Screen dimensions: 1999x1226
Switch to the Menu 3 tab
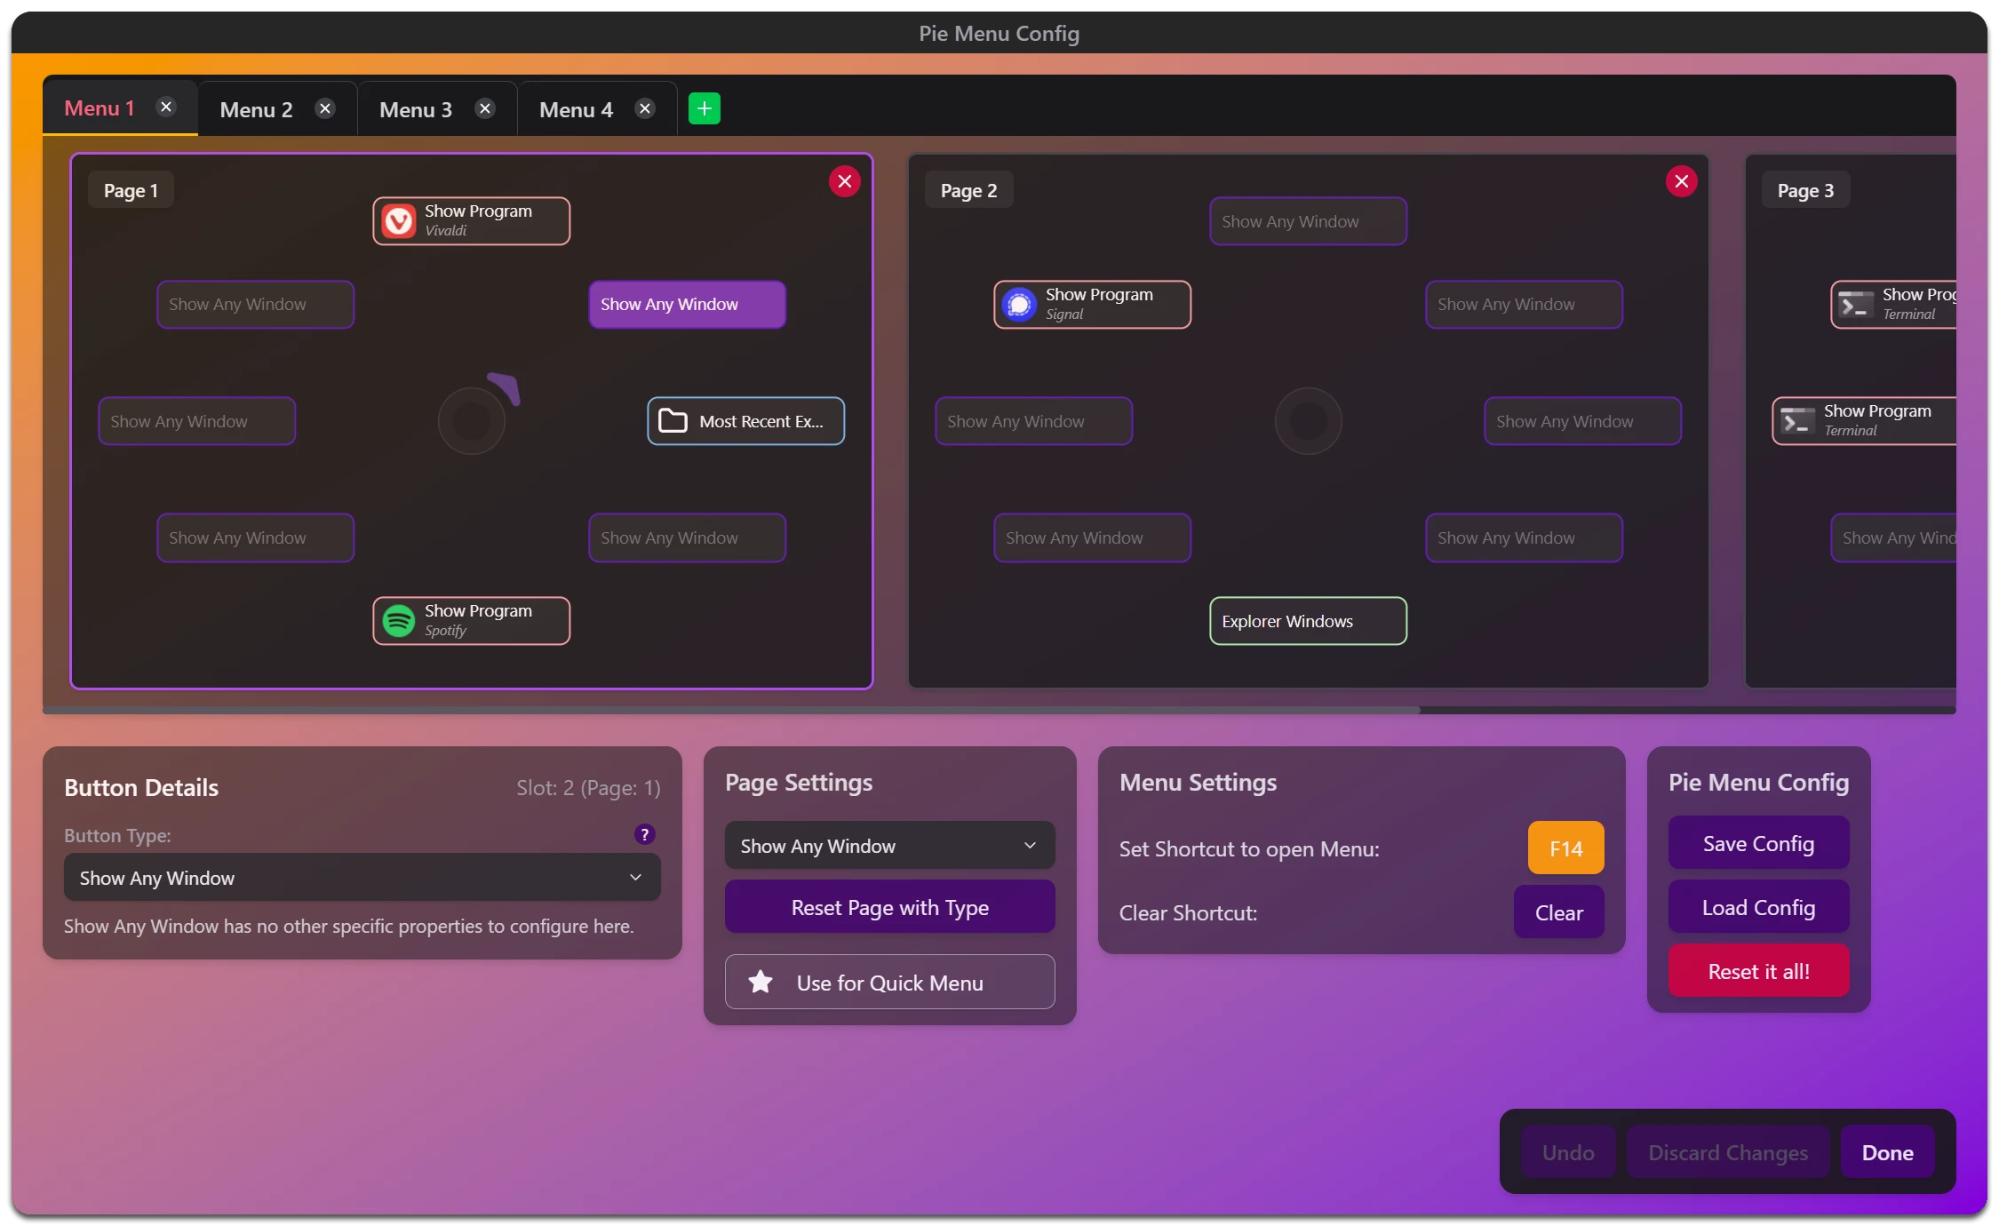(415, 109)
